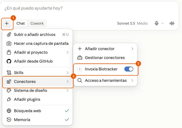Click the GitHub logo icon
The image size is (182, 128).
[9, 61]
